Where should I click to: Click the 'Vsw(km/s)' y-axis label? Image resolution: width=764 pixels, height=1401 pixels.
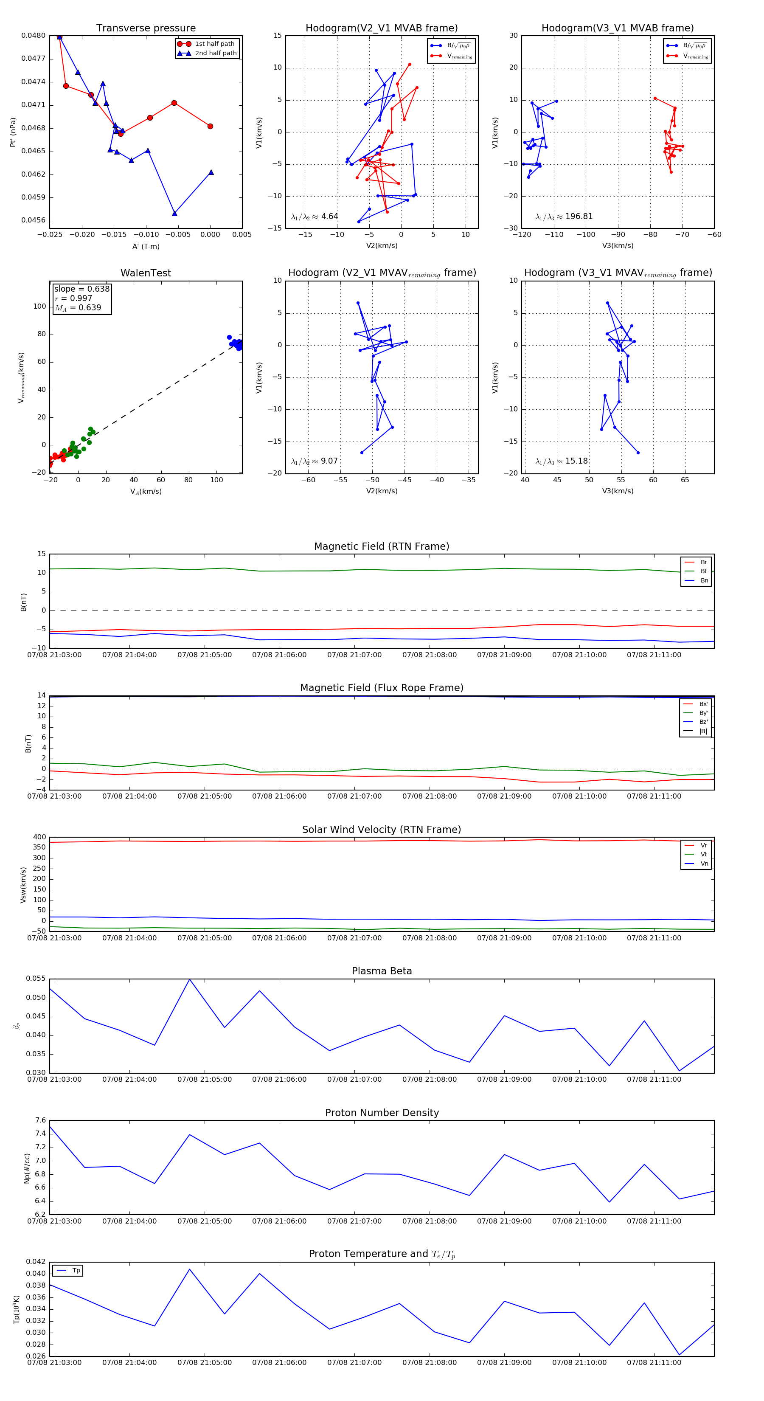23,884
